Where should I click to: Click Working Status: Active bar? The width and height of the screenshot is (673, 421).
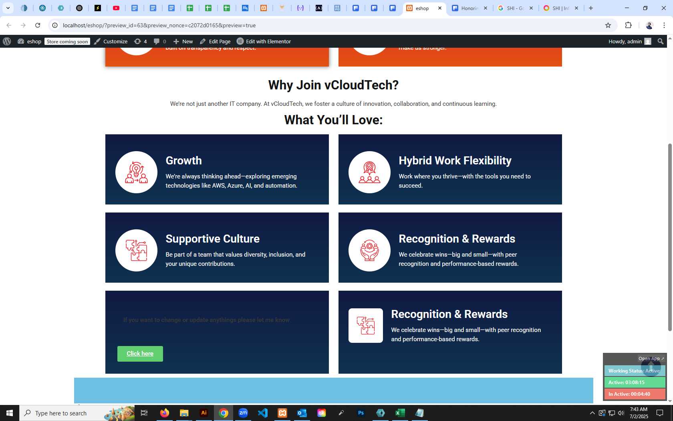(635, 371)
